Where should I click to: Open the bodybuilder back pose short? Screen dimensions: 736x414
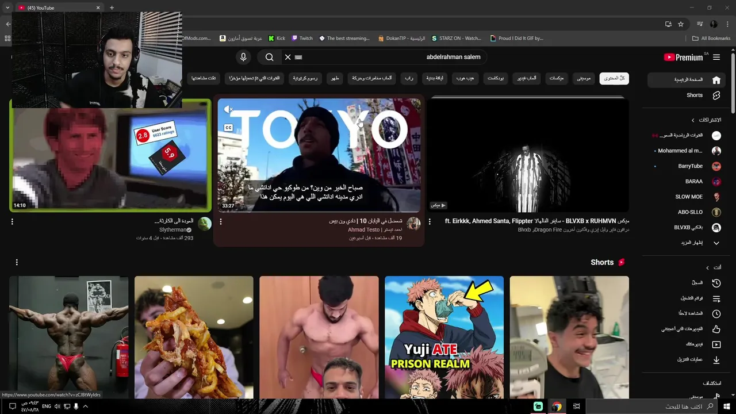[x=68, y=337]
